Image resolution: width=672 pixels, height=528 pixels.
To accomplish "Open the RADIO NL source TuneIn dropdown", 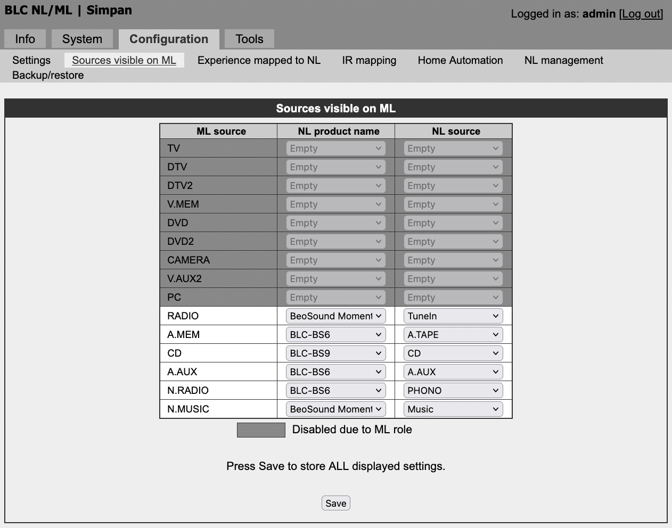I will pyautogui.click(x=453, y=316).
